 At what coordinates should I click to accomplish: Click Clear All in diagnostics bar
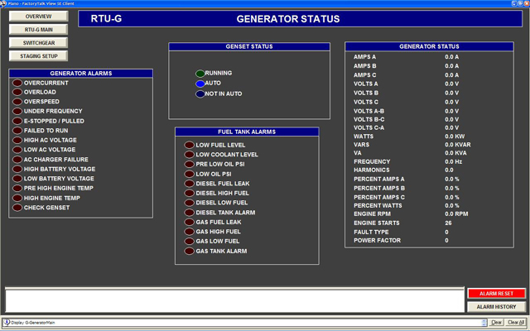click(x=516, y=322)
